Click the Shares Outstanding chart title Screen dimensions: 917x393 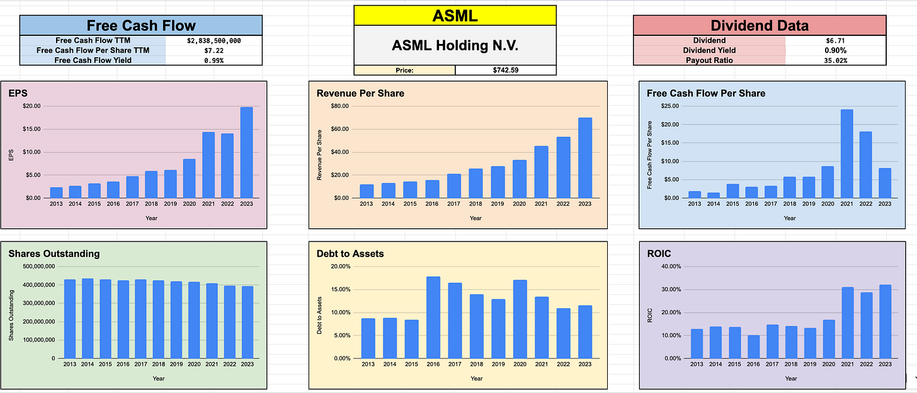(x=54, y=253)
